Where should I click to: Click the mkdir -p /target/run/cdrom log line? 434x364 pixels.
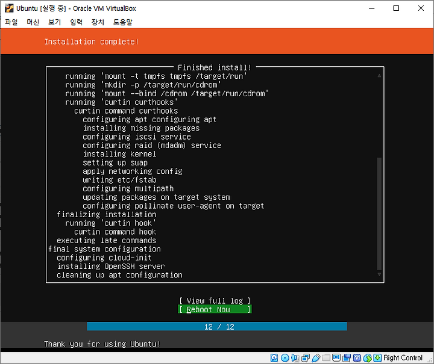tap(143, 85)
